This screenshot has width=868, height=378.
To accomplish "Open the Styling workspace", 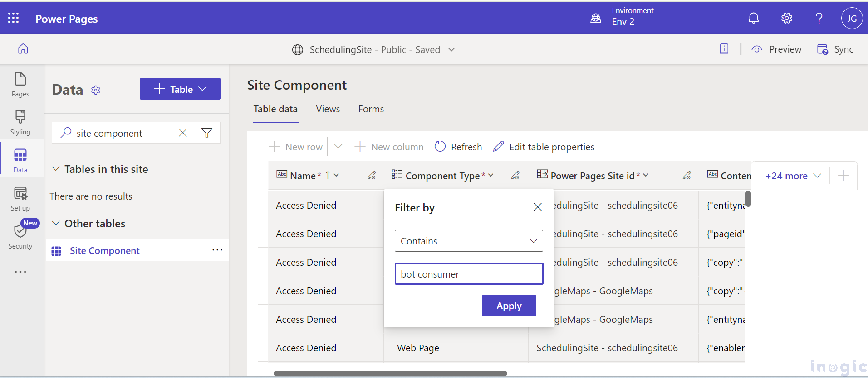I will (20, 123).
